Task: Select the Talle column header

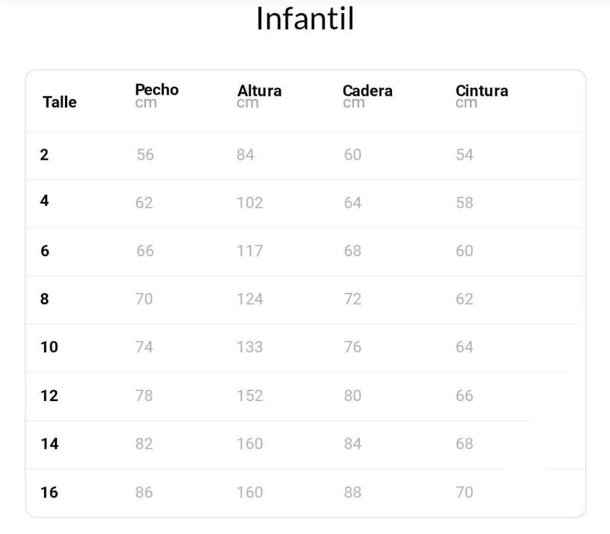Action: [60, 102]
